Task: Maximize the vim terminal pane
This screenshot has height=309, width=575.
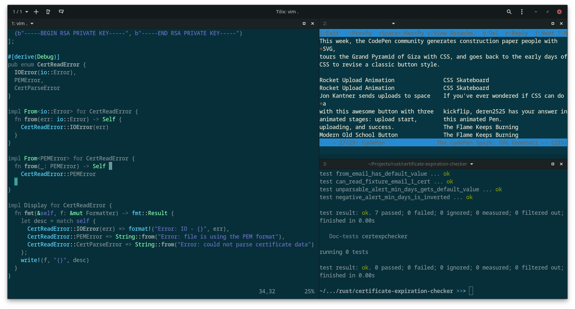Action: [x=304, y=23]
